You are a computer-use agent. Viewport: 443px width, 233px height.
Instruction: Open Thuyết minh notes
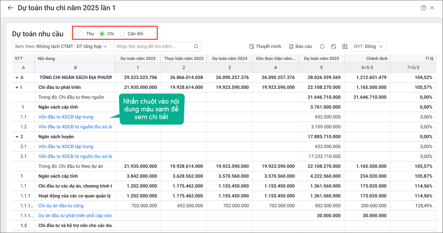(265, 47)
